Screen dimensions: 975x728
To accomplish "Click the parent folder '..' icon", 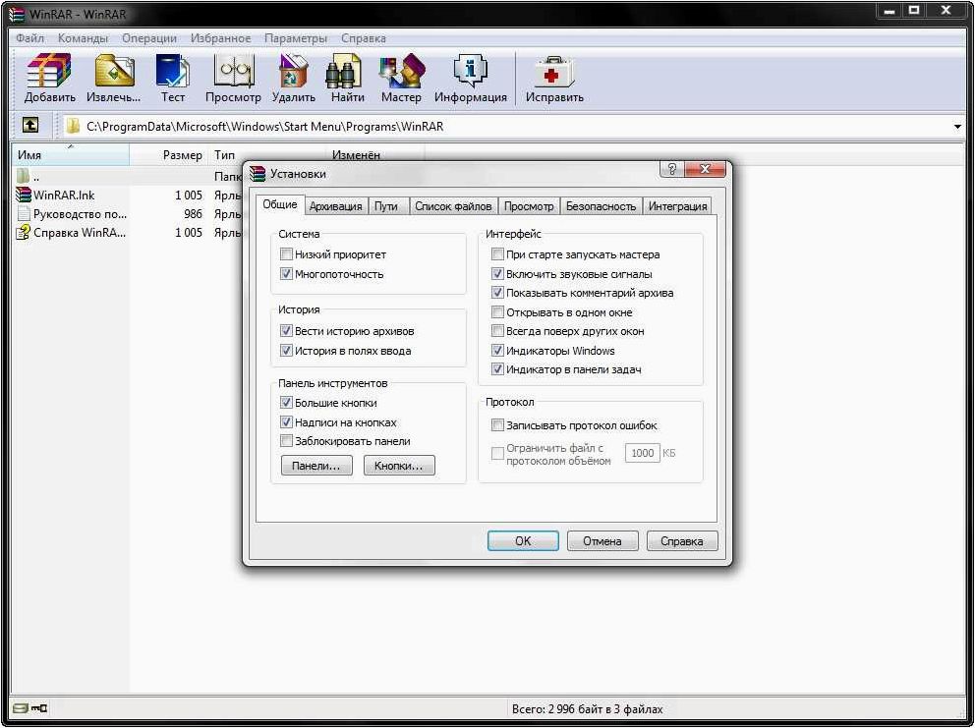I will (23, 177).
